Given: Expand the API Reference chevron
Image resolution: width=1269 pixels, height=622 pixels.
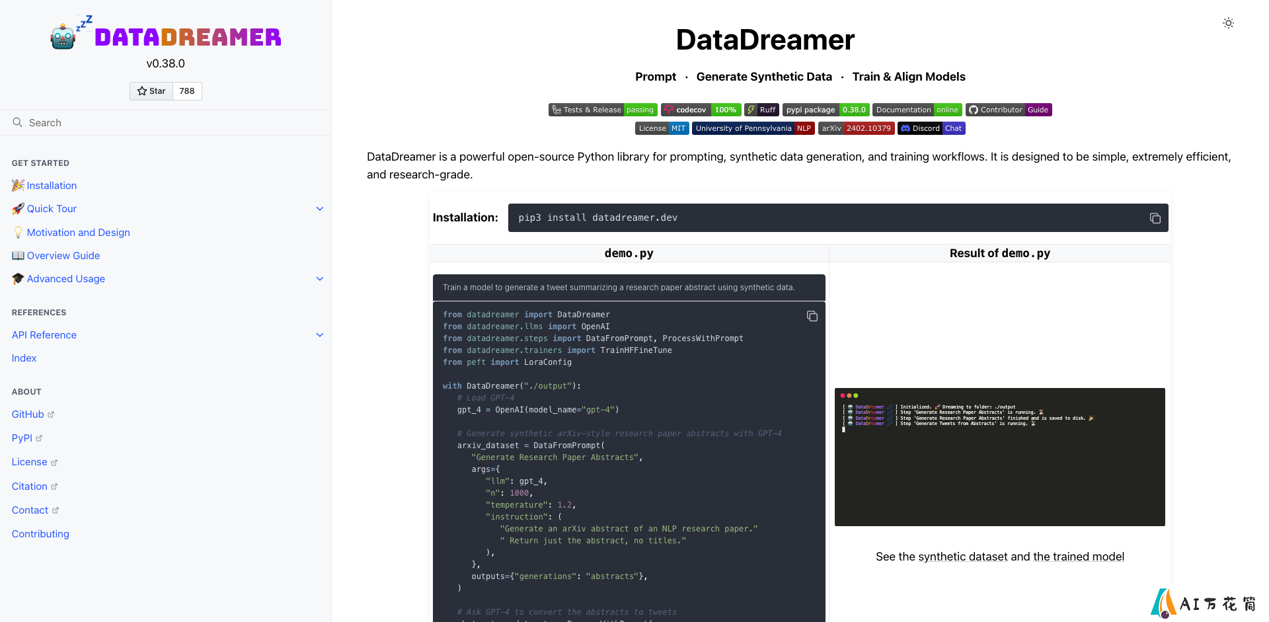Looking at the screenshot, I should coord(320,335).
